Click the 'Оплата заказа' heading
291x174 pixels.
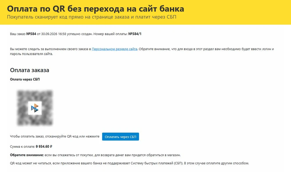[29, 70]
